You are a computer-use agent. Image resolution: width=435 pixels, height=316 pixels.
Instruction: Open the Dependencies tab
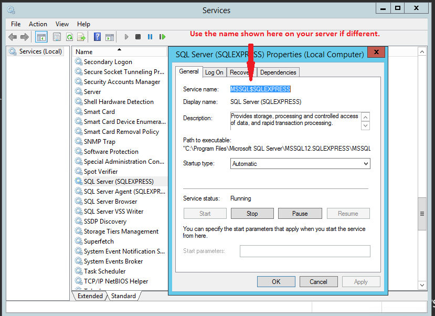pos(278,72)
